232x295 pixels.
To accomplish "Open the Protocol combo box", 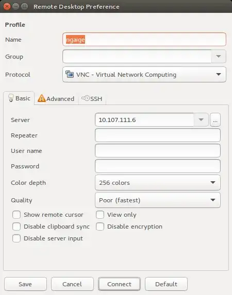I will tap(144, 75).
